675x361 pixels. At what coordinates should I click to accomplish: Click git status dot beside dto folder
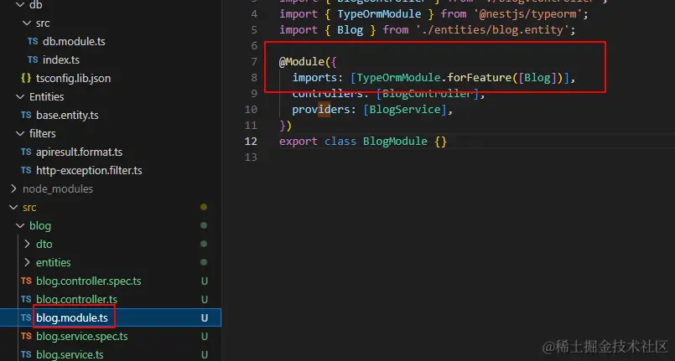[204, 244]
